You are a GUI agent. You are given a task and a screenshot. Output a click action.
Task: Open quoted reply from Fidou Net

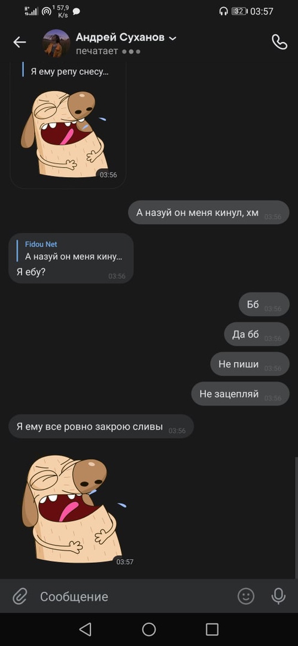(74, 251)
